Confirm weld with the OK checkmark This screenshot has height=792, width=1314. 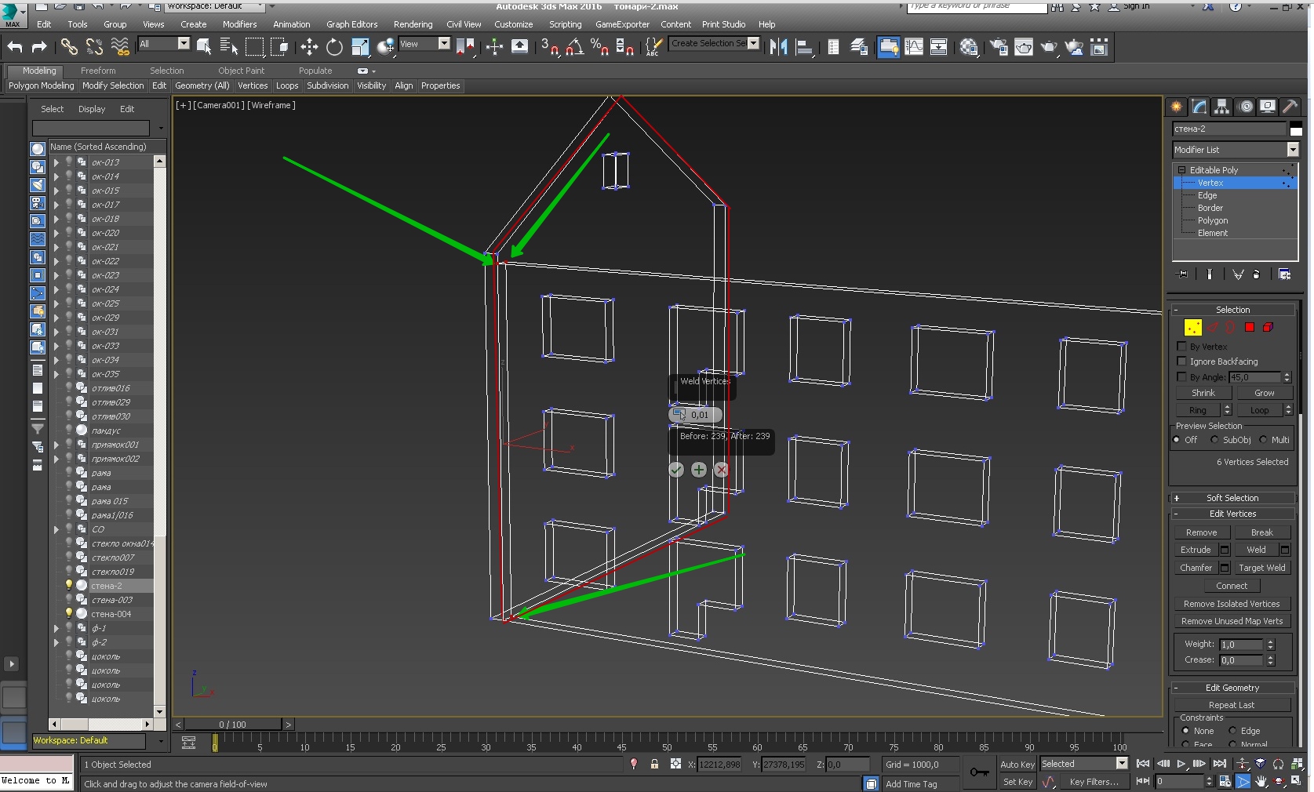click(676, 470)
